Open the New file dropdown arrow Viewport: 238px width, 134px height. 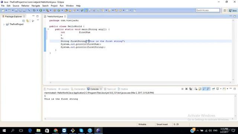coord(6,10)
